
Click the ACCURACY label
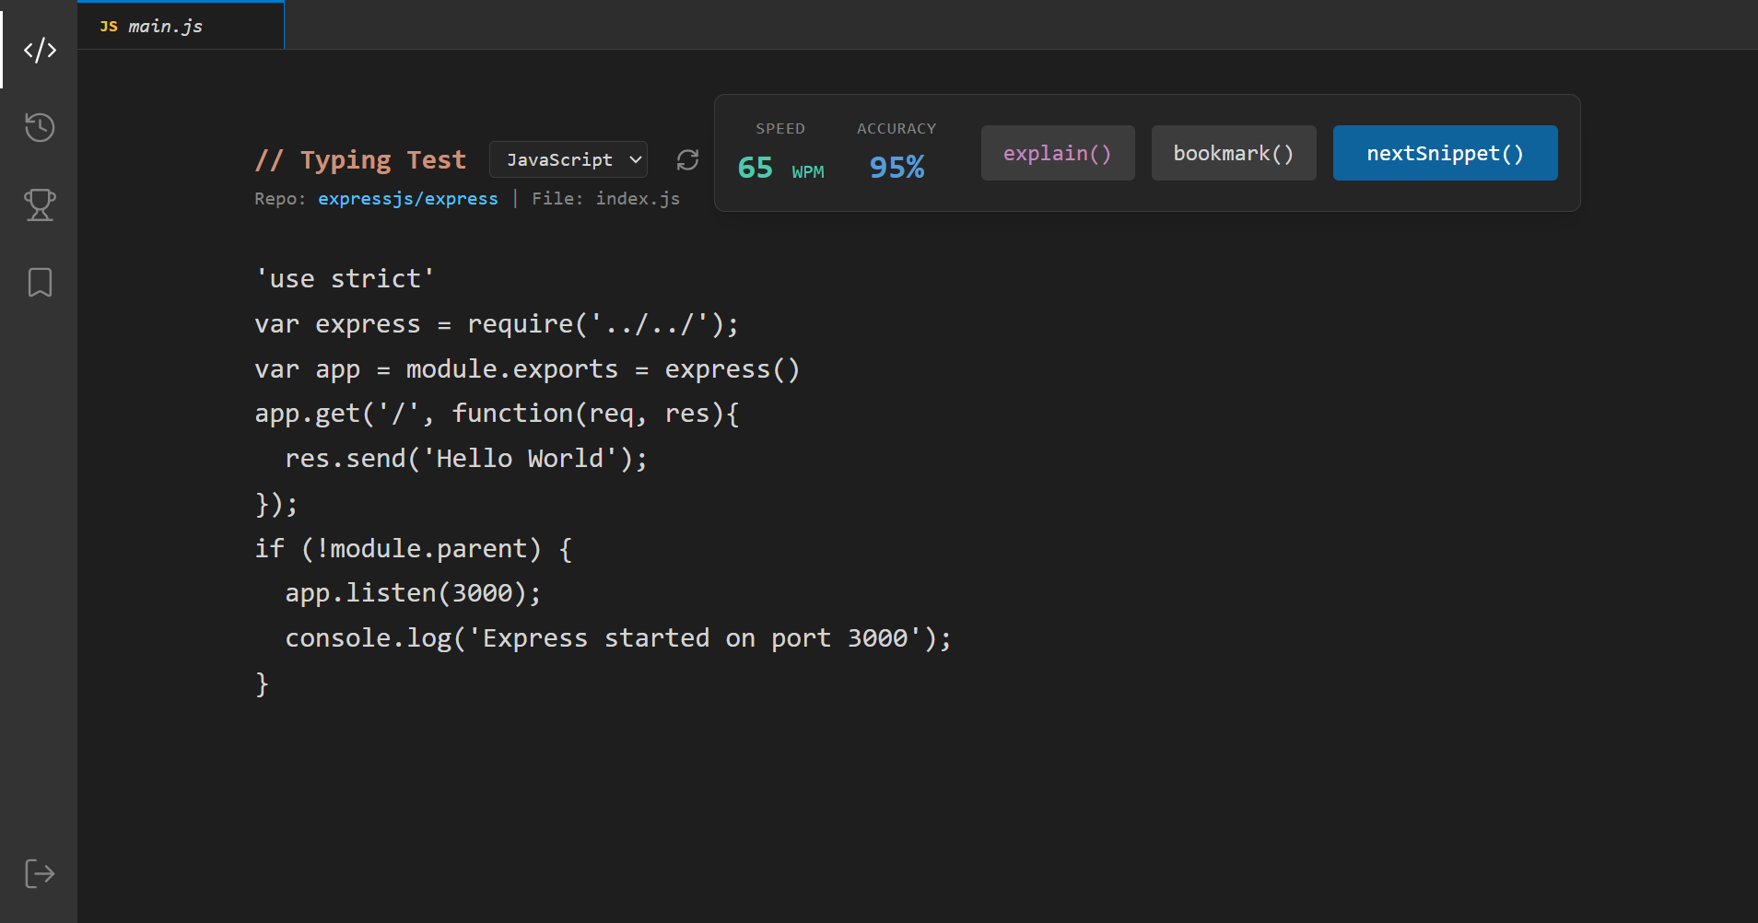[x=897, y=129]
